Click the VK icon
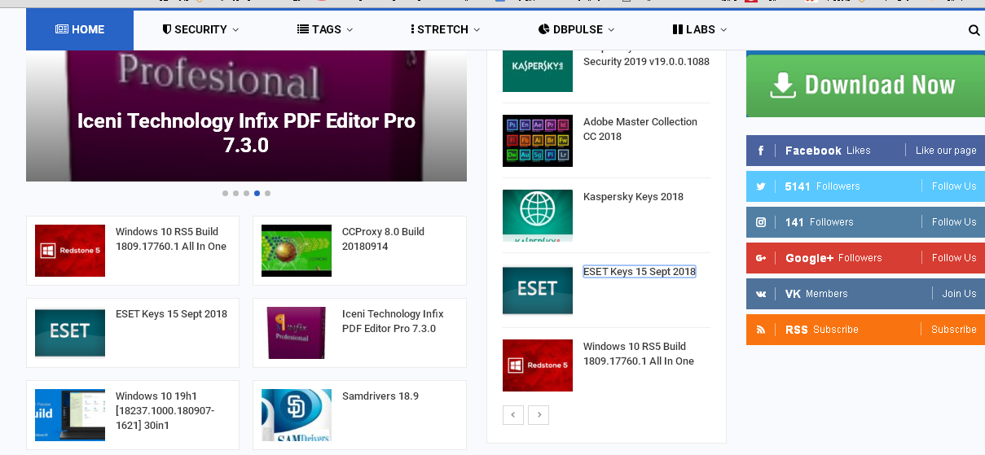The height and width of the screenshot is (455, 985). (x=761, y=294)
